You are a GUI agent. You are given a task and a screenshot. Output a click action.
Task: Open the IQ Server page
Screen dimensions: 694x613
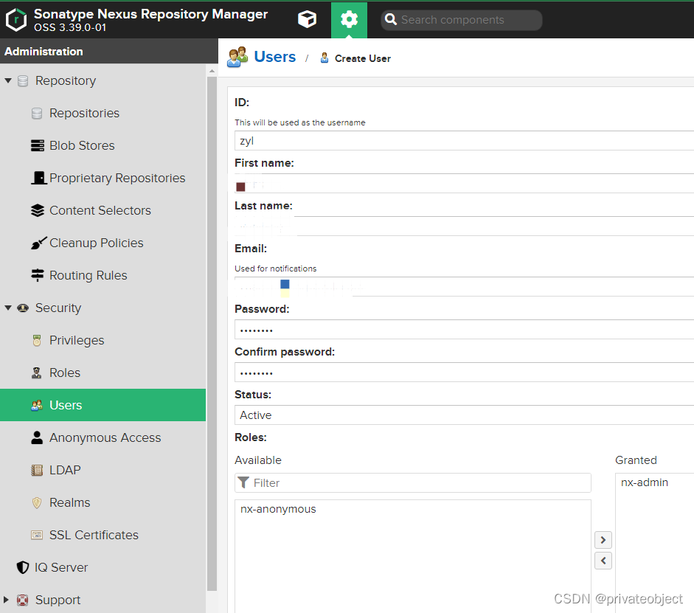pos(61,567)
